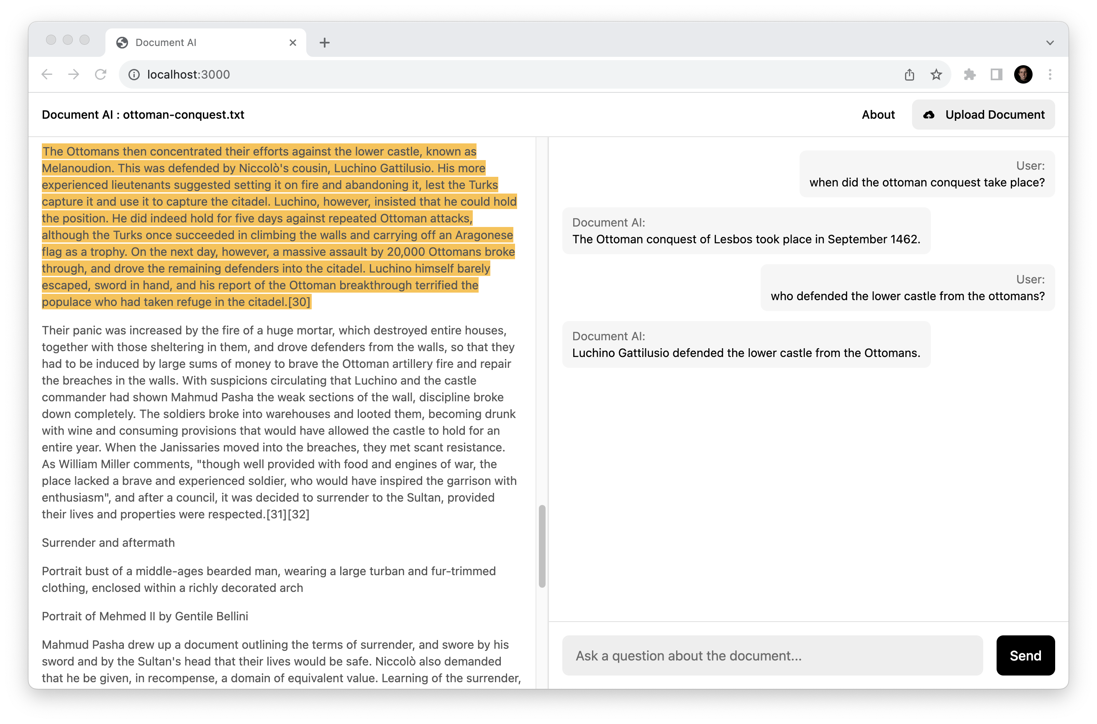Screen dimensions: 1097x724
Task: Click the localhost:3000 address bar
Action: (508, 74)
